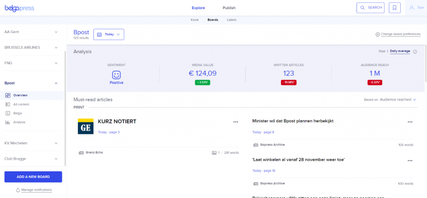Click the € 124,09 media value
This screenshot has width=427, height=198.
tap(202, 73)
